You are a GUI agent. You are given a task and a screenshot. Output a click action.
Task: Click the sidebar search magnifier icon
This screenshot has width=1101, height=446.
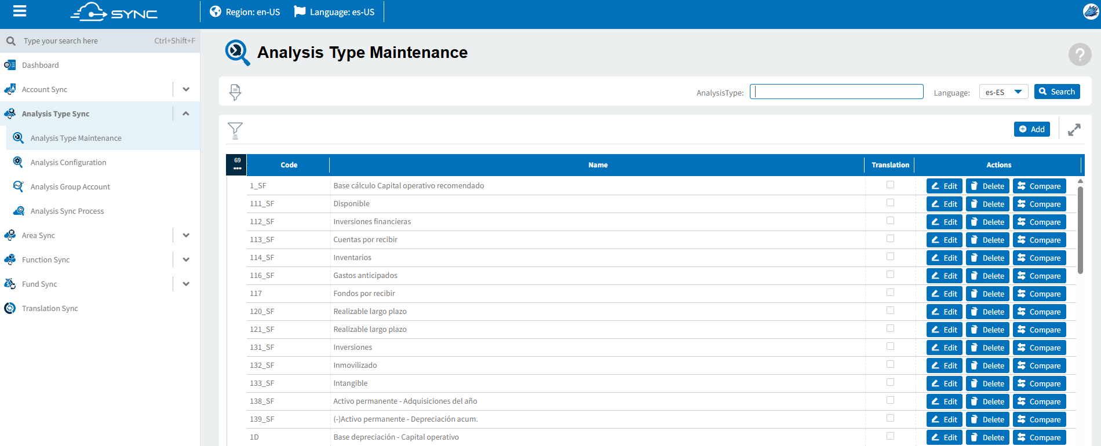pyautogui.click(x=11, y=41)
